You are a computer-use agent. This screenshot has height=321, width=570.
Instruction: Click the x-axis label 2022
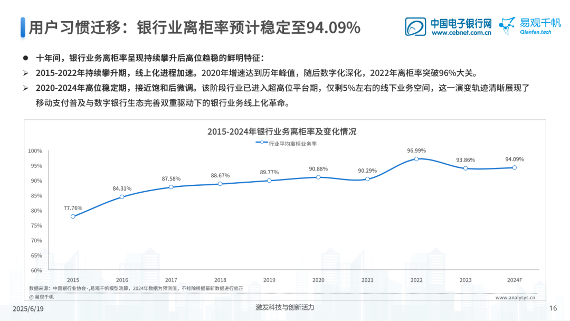(416, 280)
